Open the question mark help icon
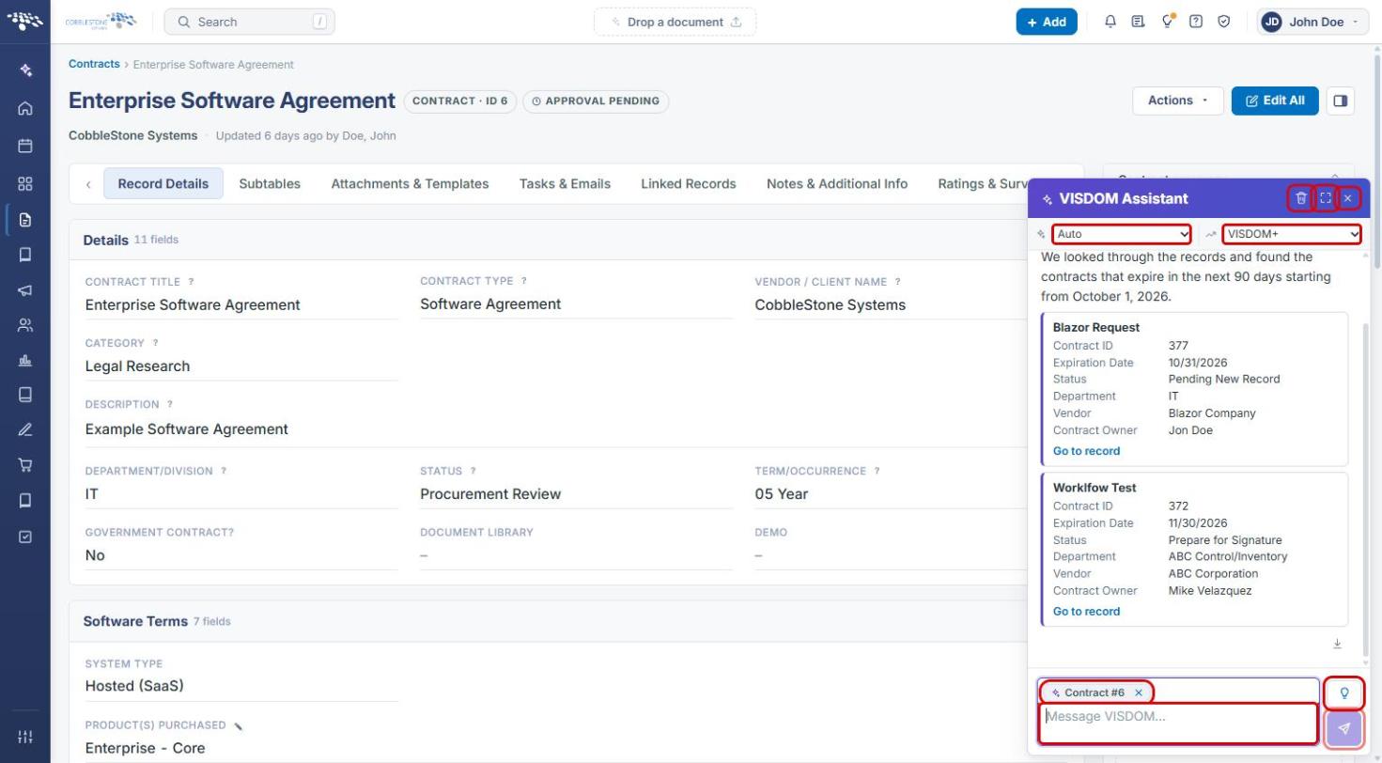The height and width of the screenshot is (763, 1382). [1196, 22]
